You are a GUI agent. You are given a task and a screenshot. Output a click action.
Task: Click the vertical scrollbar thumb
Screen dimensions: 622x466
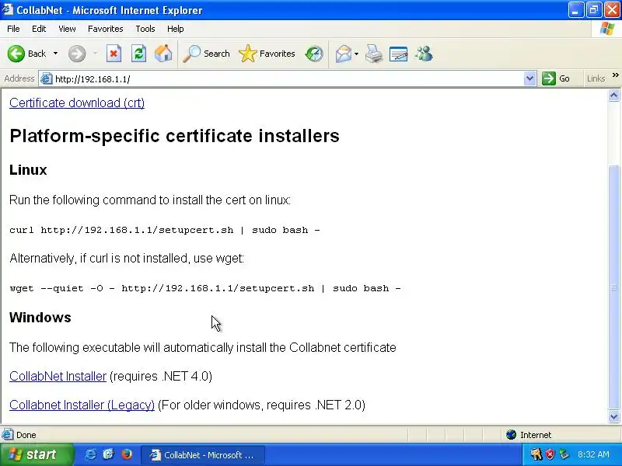click(x=613, y=287)
